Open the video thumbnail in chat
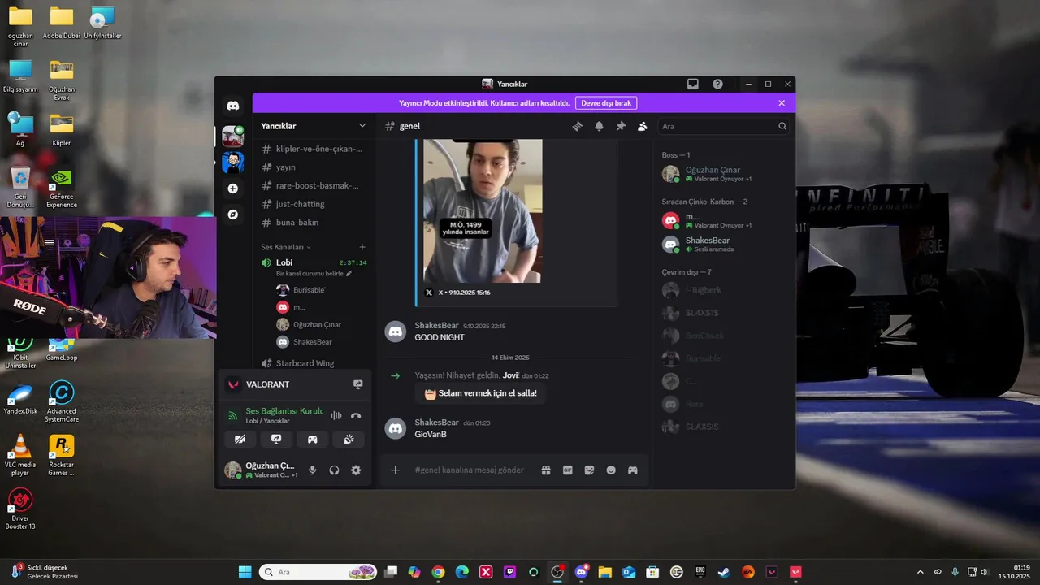Screen dimensions: 1040x585 point(483,211)
